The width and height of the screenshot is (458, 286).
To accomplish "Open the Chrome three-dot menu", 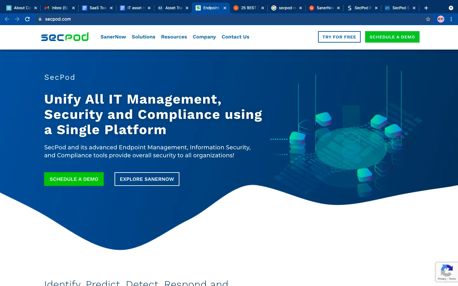I will (x=451, y=19).
